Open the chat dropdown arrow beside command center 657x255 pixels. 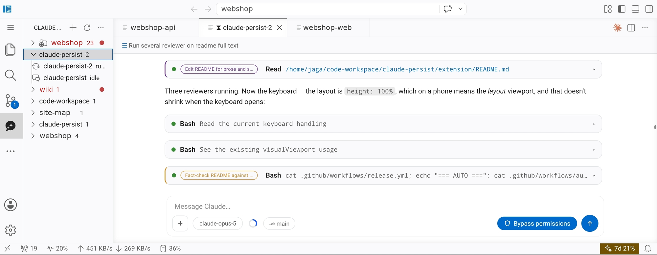(460, 9)
